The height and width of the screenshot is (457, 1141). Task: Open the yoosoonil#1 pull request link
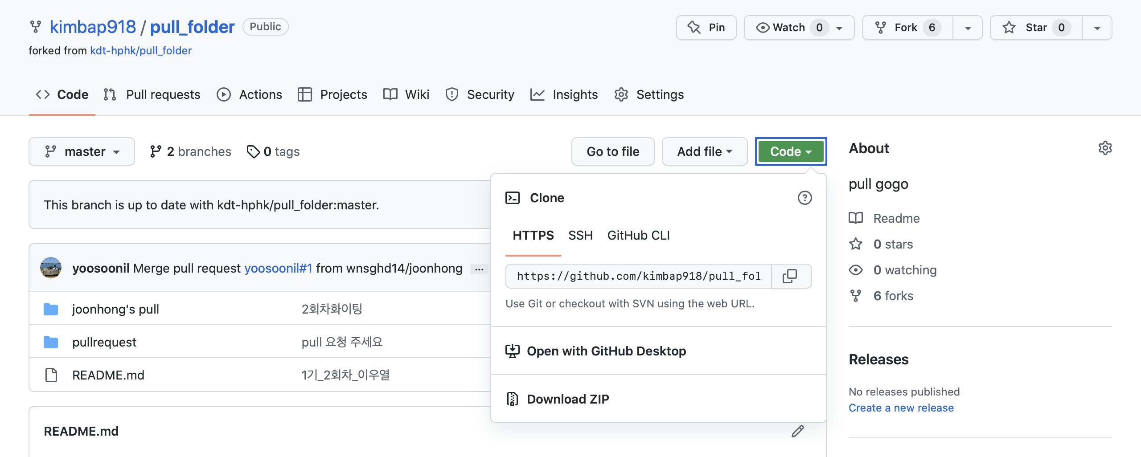[279, 268]
